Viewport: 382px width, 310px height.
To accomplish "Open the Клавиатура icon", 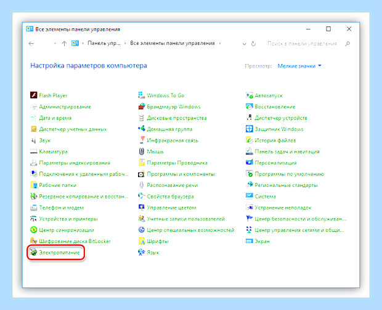I will point(33,151).
